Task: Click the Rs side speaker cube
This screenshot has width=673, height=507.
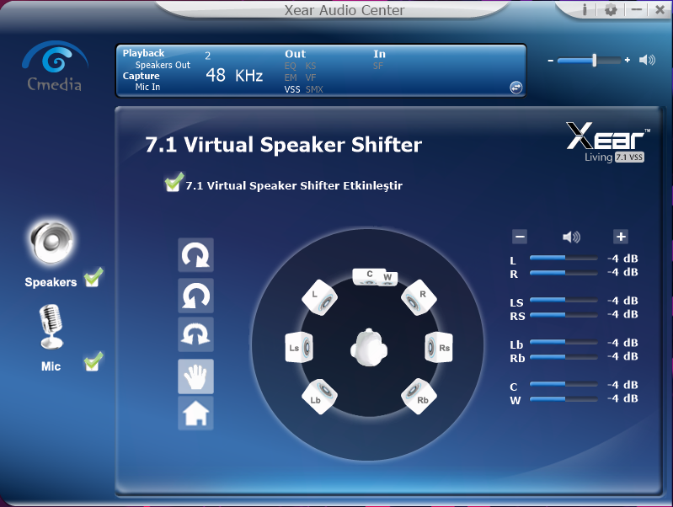Action: pos(439,347)
